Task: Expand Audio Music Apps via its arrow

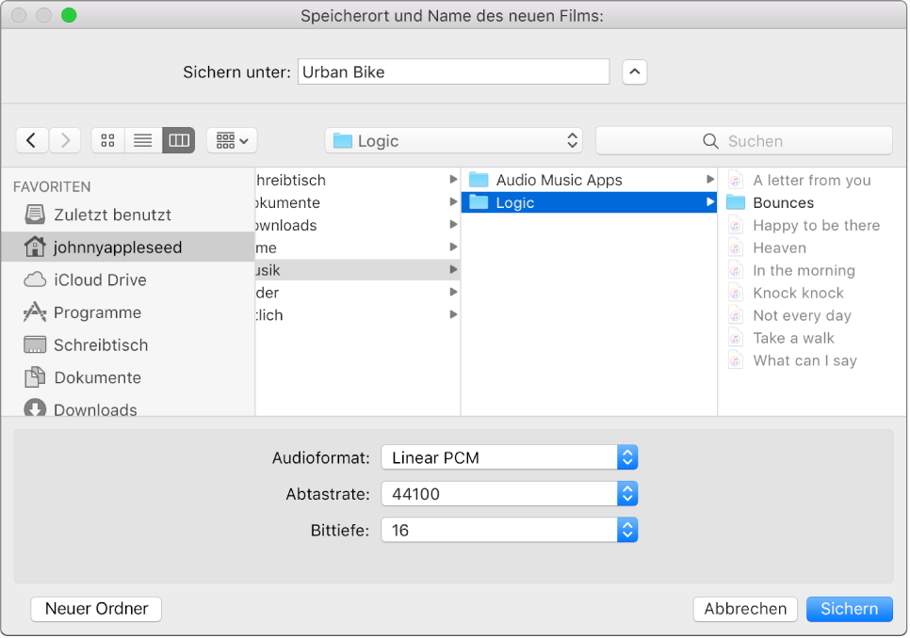Action: pos(709,180)
